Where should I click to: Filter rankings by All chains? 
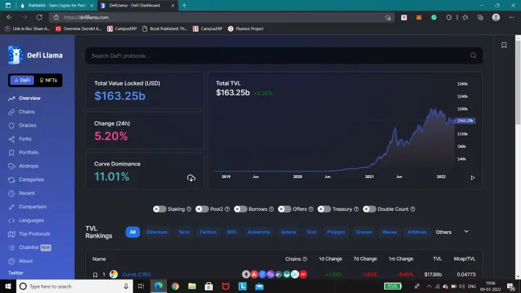(x=133, y=232)
